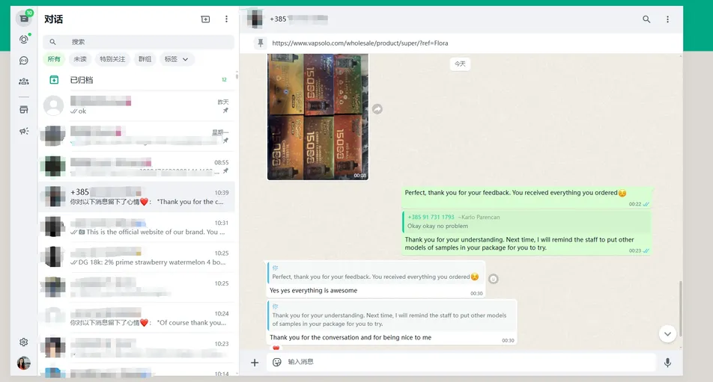Click the search magnifier in chat list

point(52,42)
